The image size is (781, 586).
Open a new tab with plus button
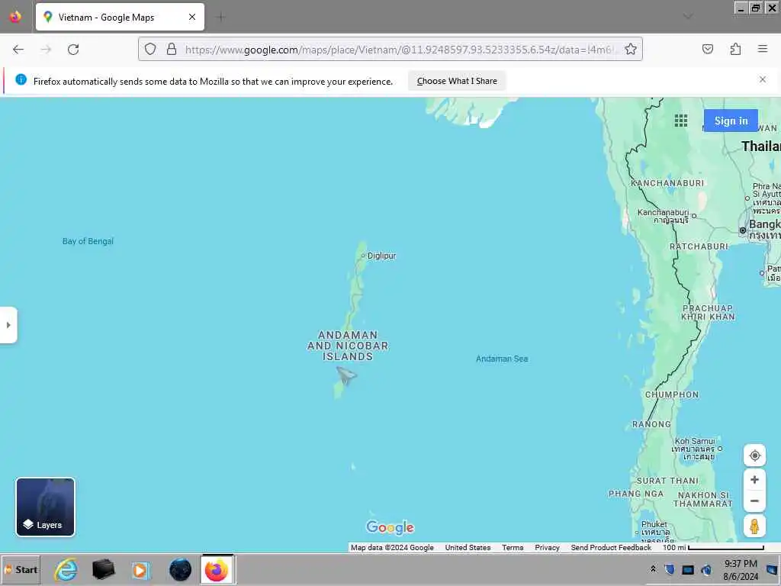(x=220, y=17)
